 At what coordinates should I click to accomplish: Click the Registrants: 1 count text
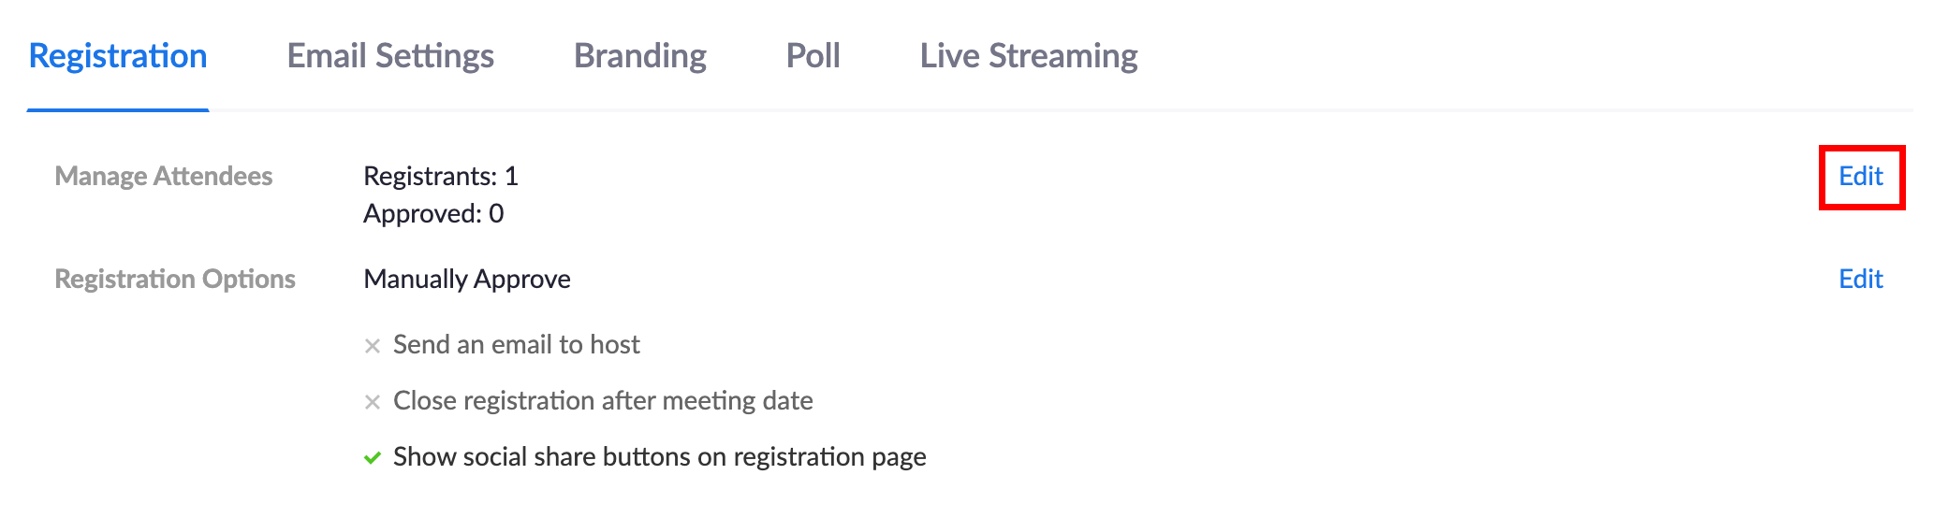click(x=441, y=177)
